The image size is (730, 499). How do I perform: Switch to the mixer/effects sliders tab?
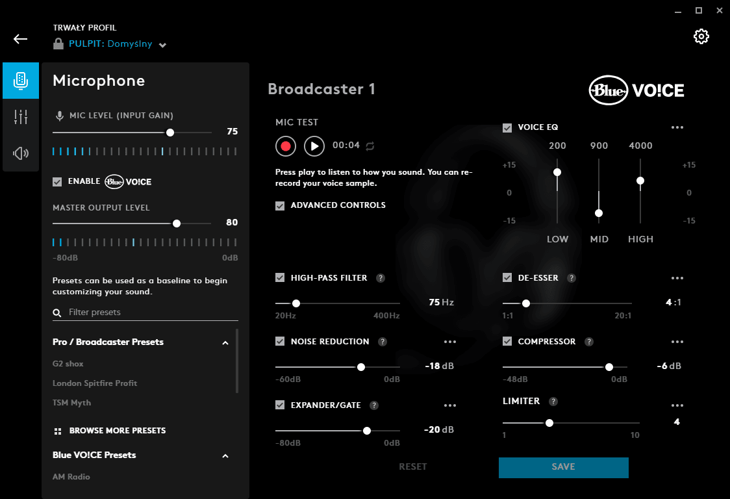tap(21, 116)
